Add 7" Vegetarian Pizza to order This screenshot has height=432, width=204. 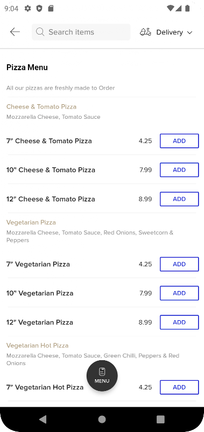coord(179,264)
